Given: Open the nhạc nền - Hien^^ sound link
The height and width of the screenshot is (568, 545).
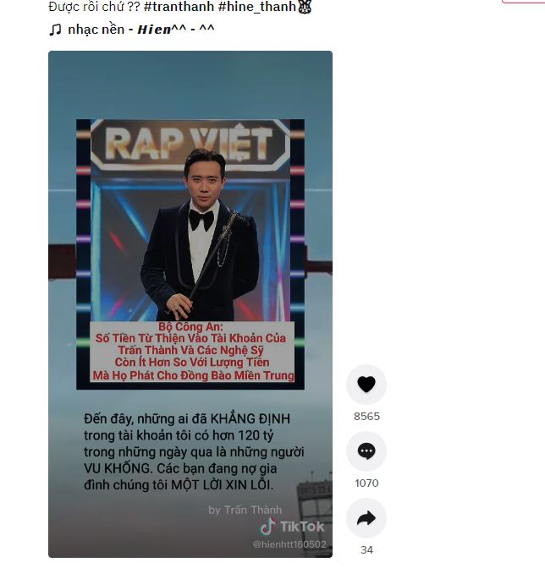Looking at the screenshot, I should pos(141,30).
